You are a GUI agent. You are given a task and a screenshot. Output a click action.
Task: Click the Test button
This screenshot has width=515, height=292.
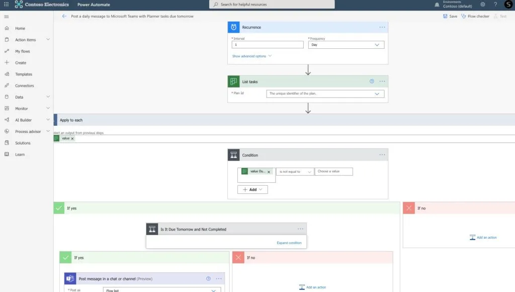[500, 16]
